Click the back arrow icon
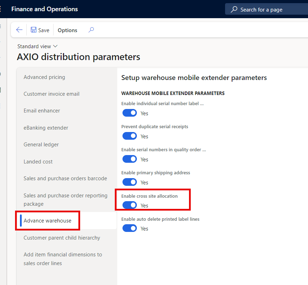Image resolution: width=308 pixels, height=285 pixels. coord(19,30)
